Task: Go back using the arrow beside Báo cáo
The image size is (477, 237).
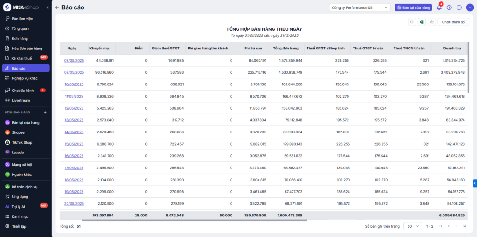Action: click(x=57, y=7)
